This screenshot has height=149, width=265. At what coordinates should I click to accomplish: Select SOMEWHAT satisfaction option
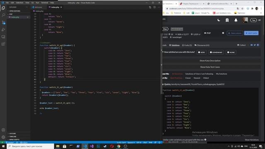click(x=216, y=53)
